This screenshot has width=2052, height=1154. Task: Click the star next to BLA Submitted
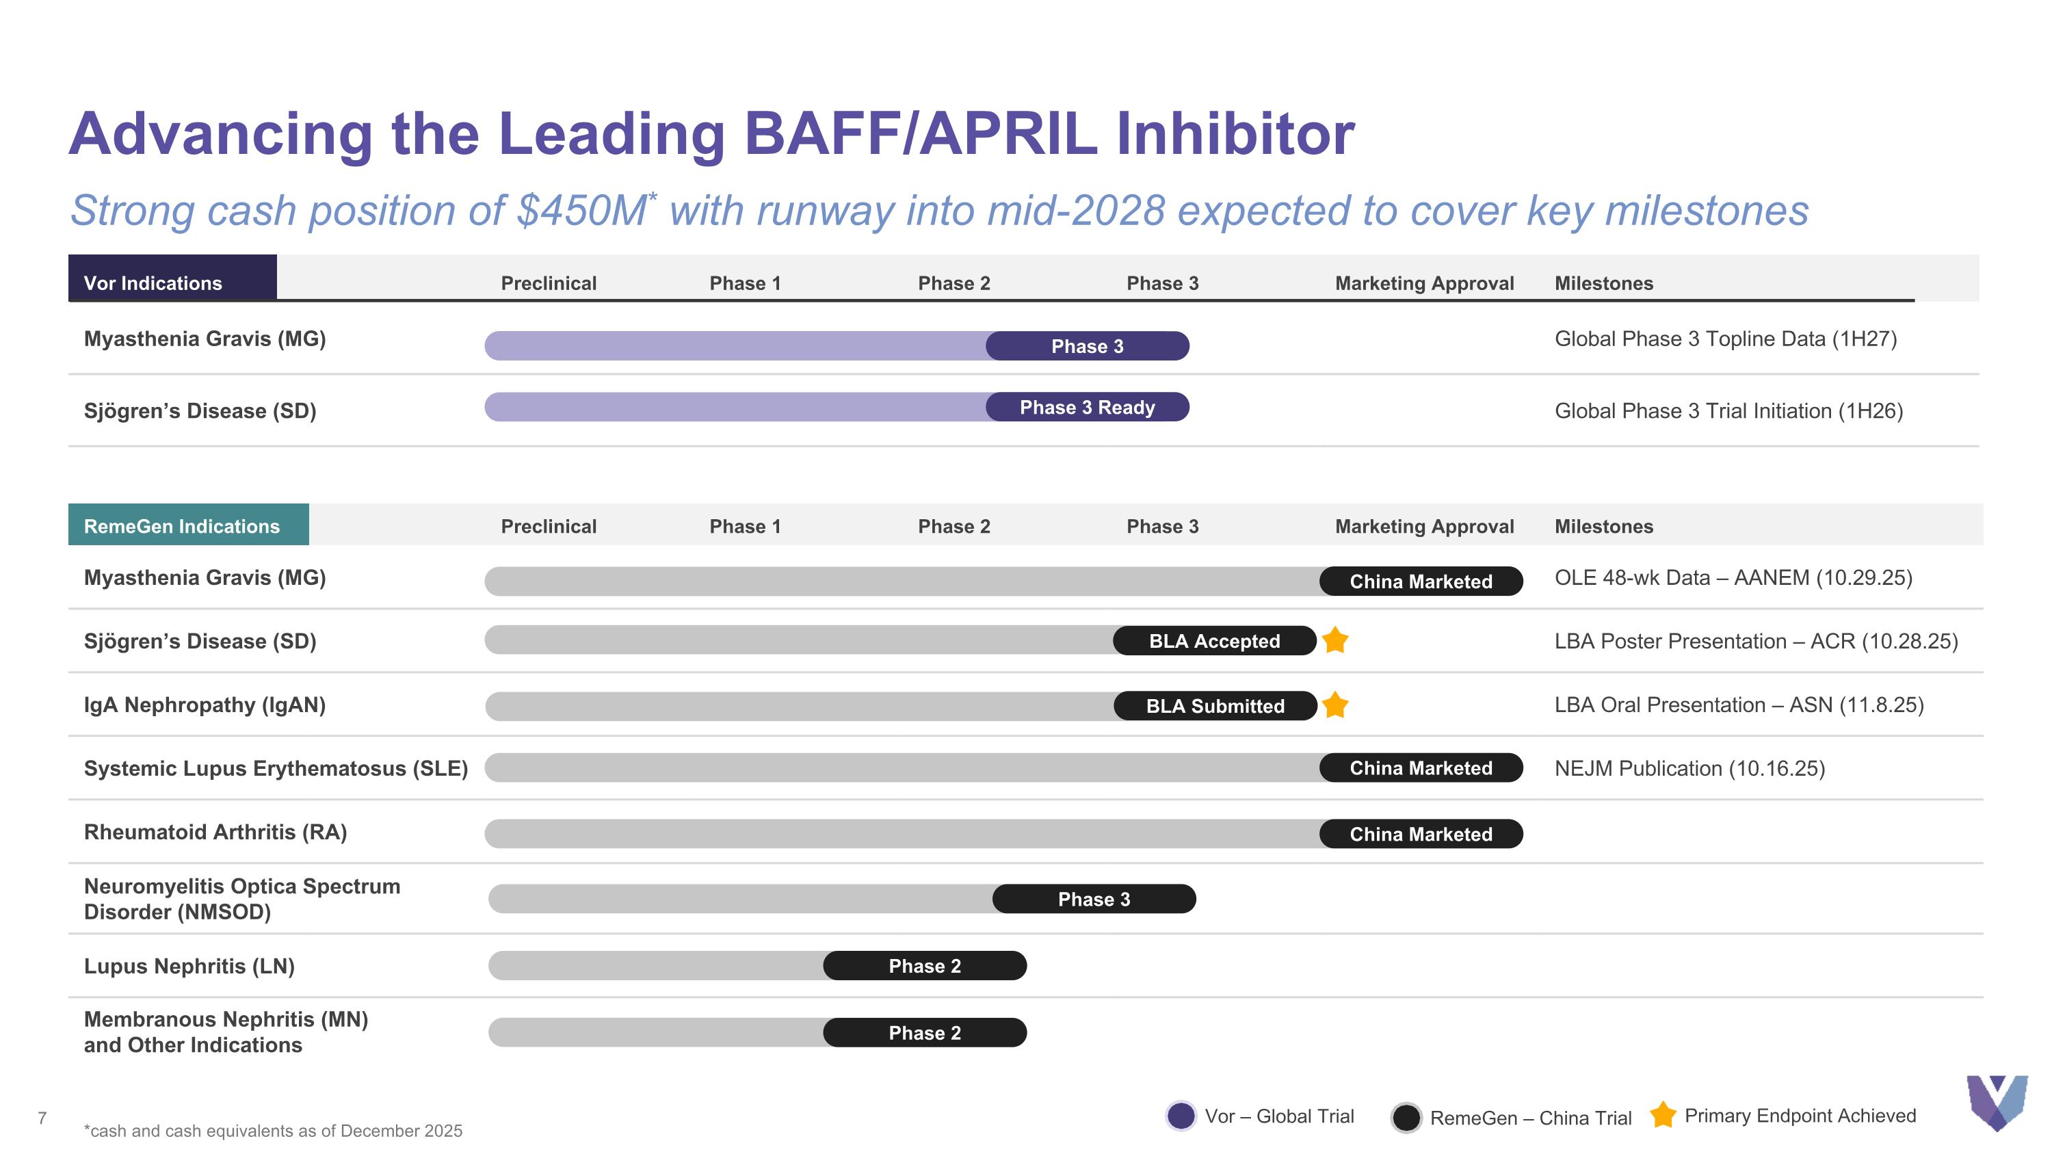coord(1335,705)
